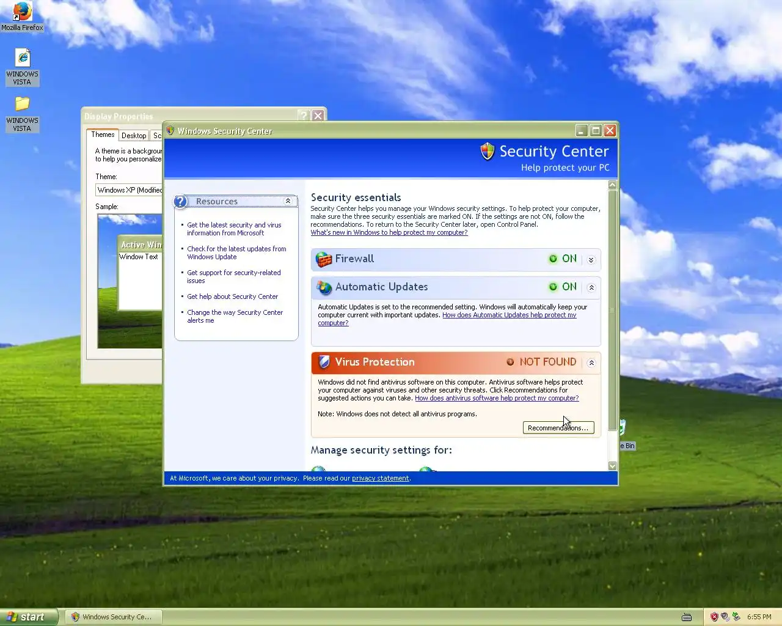Screen dimensions: 782x626
Task: Click the green Automatic Updates ON status indicator
Action: 563,287
